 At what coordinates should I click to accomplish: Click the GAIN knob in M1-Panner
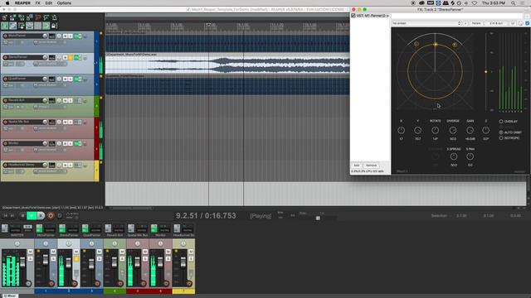pyautogui.click(x=470, y=130)
